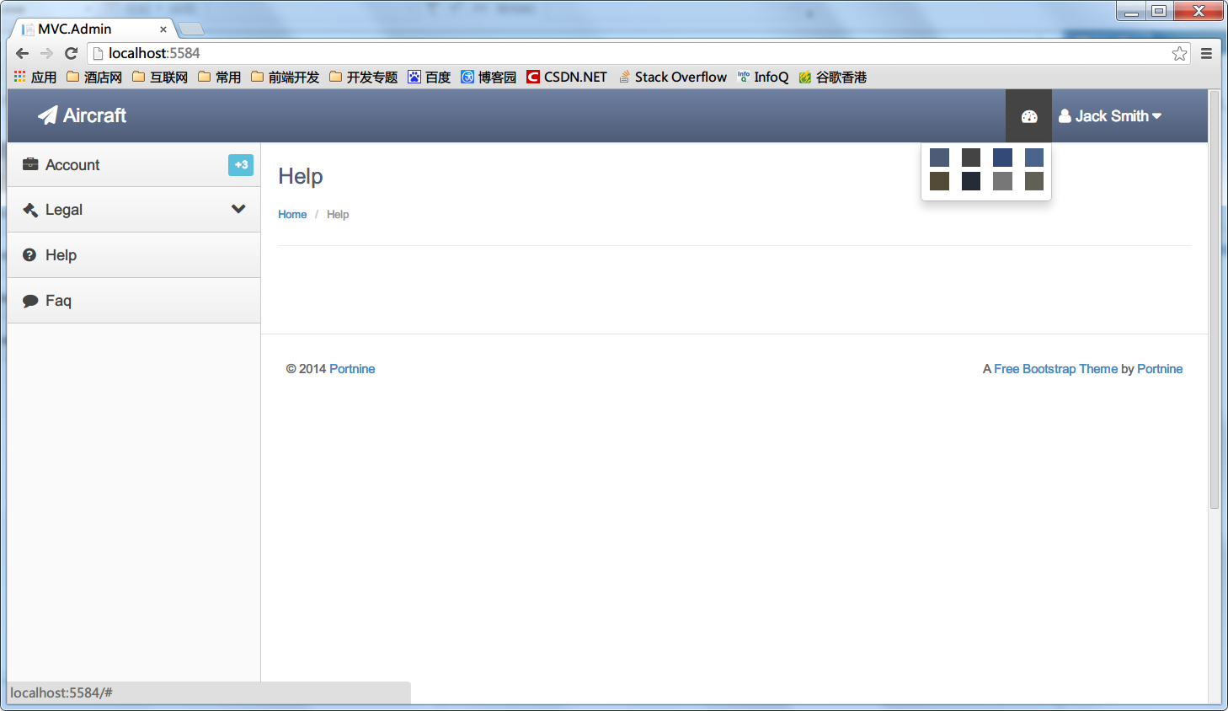Pick the dark brown theme swatch

(x=939, y=181)
